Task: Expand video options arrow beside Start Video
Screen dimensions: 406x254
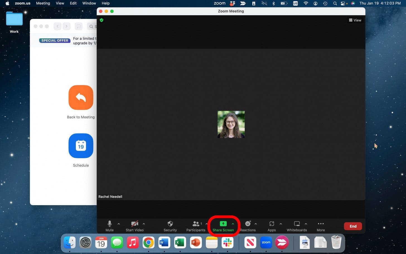Action: [x=144, y=224]
